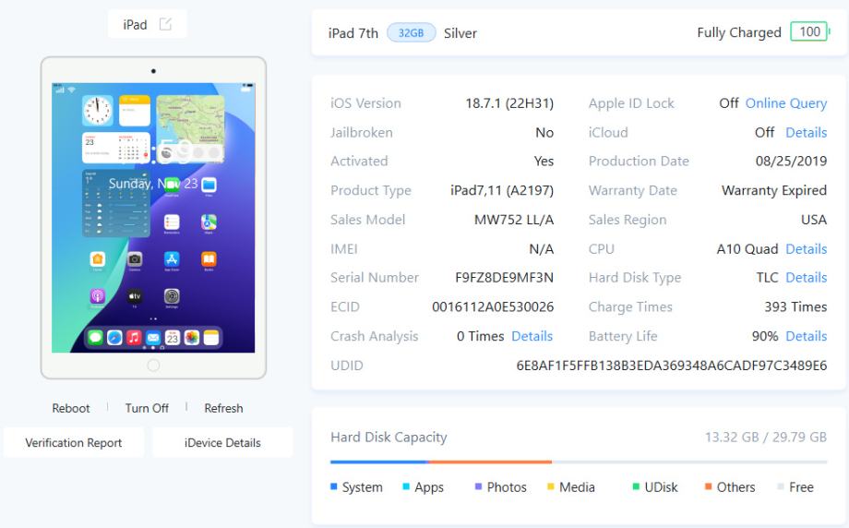Click the Photos icon in the iPad dock
The width and height of the screenshot is (849, 528).
[x=192, y=337]
